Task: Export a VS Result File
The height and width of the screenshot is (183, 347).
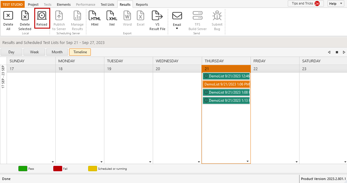Action: pos(157,16)
